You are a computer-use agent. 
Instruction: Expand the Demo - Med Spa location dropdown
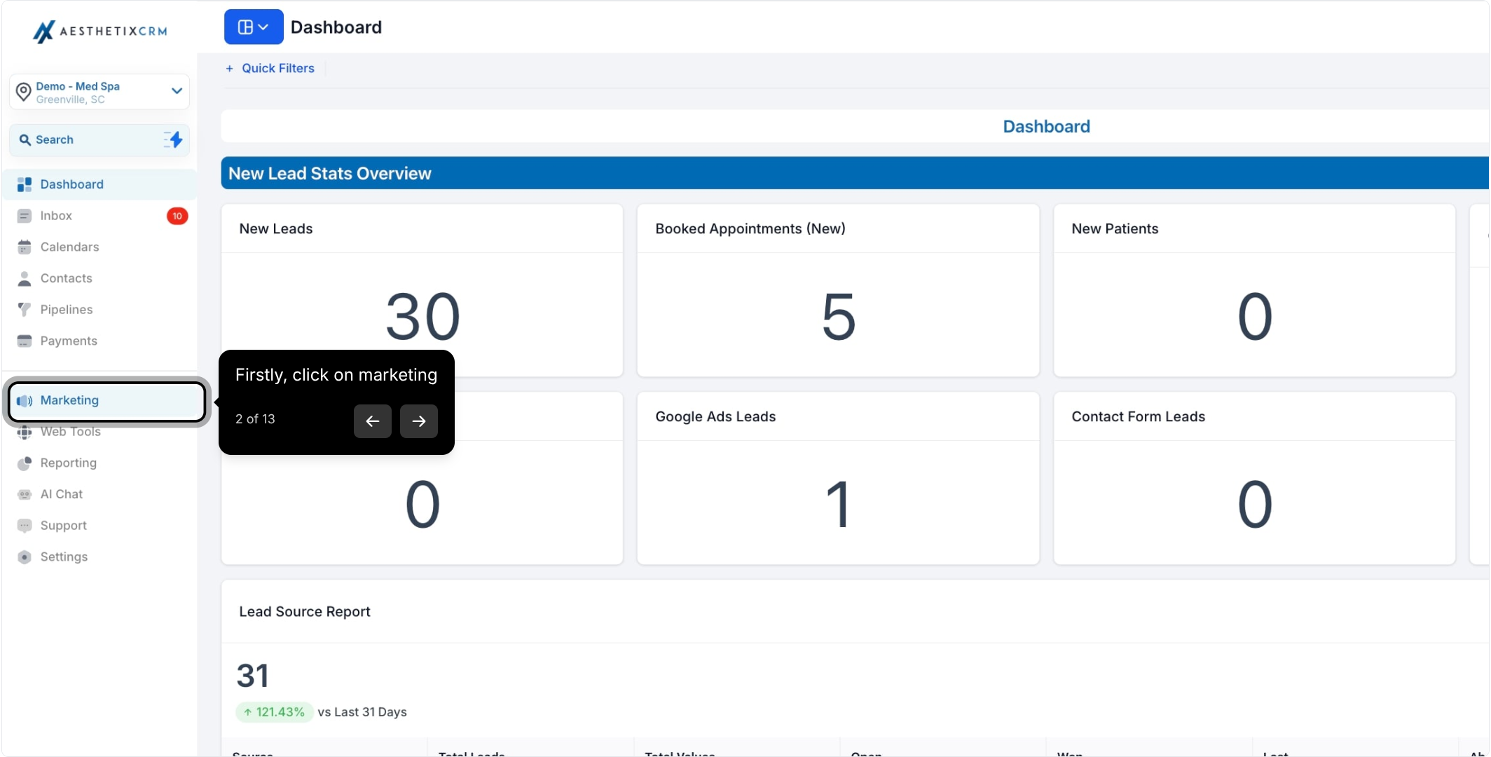point(177,91)
